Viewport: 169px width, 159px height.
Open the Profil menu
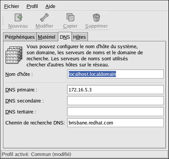32,6
